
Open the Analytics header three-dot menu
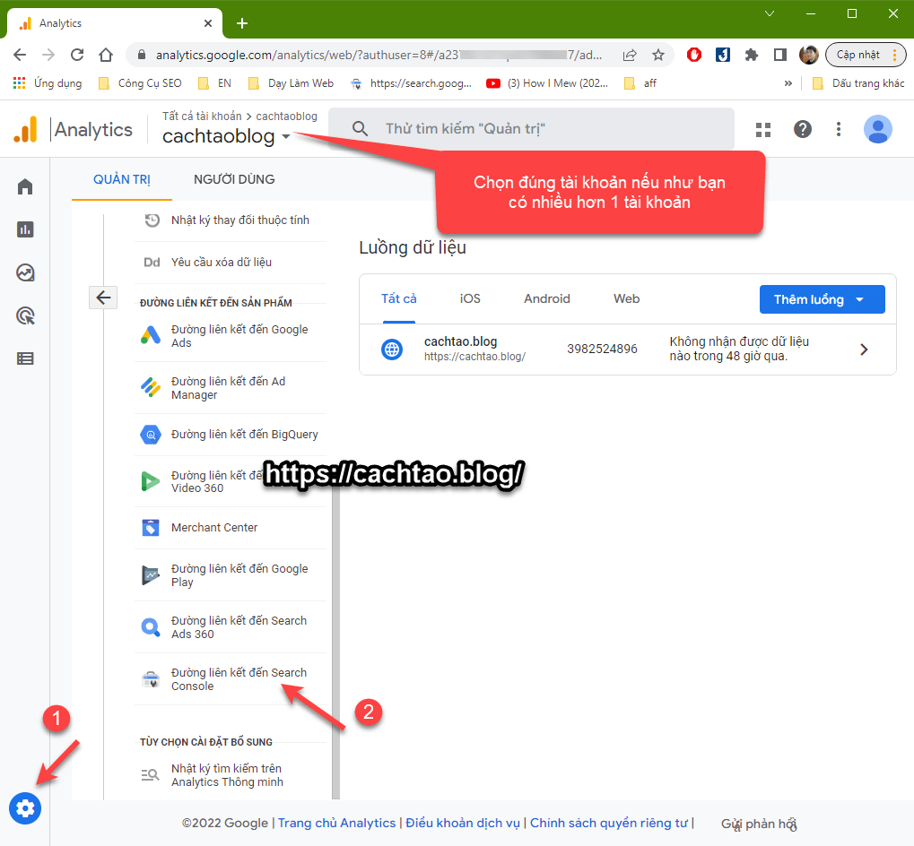tap(839, 129)
